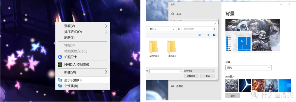Select the 本机照片 folder
296x102 pixels.
tap(172, 49)
